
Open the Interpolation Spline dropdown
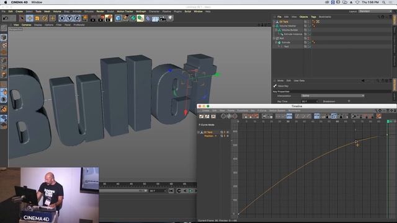pos(332,96)
